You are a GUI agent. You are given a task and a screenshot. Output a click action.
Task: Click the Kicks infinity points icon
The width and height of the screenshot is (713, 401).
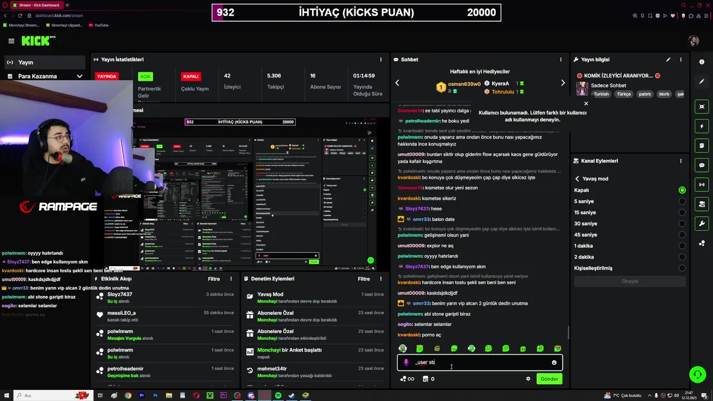[407, 379]
